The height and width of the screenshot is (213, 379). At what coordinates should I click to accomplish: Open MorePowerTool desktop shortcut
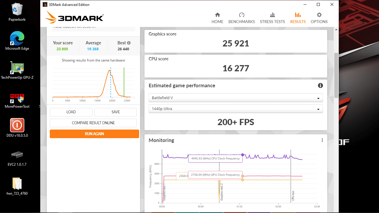pos(17,101)
